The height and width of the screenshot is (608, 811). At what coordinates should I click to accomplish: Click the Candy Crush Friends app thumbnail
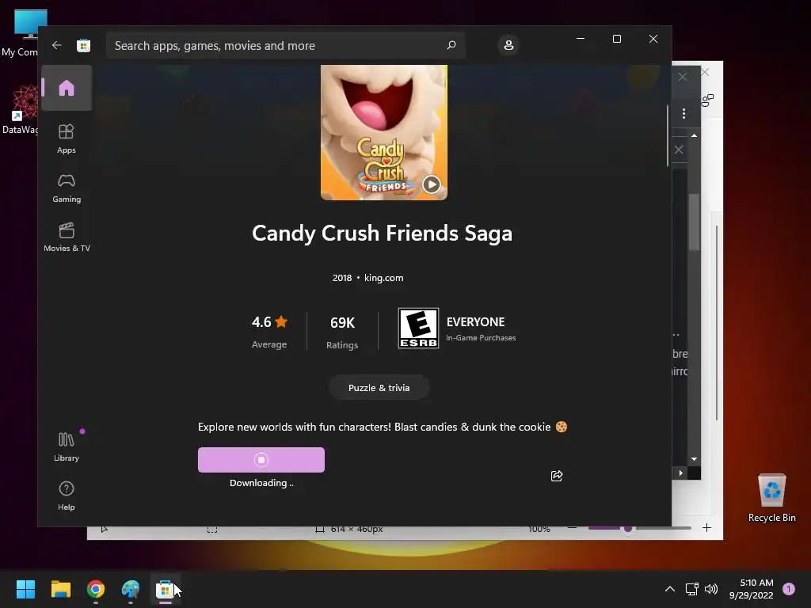384,132
